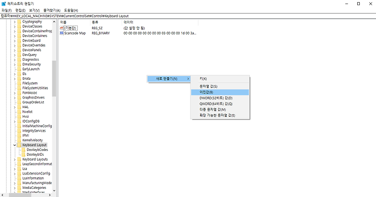Click the 이름 column header
Viewport: 376px width, 197px height.
pyautogui.click(x=74, y=22)
